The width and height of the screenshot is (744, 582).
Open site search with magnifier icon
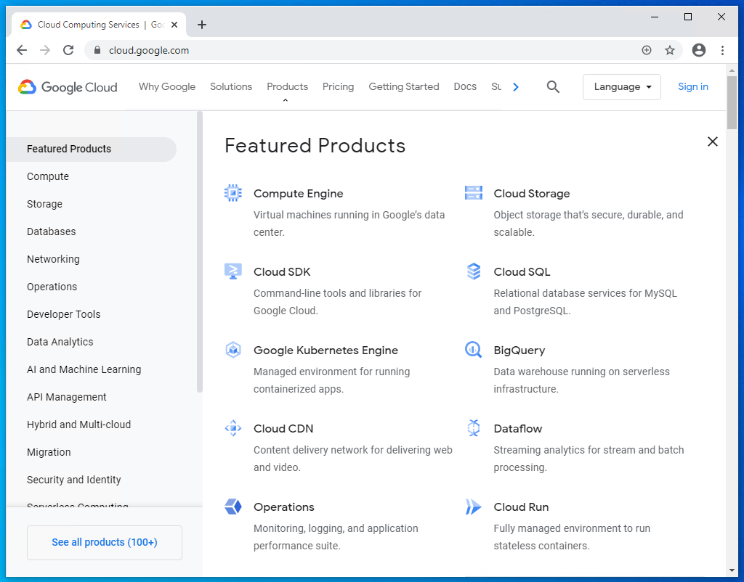[553, 87]
